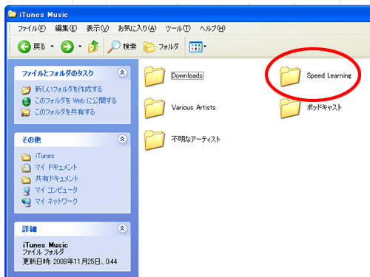Click the Speed Learning folder name

(x=329, y=75)
